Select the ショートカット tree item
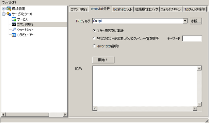The height and width of the screenshot is (123, 209). 25,30
